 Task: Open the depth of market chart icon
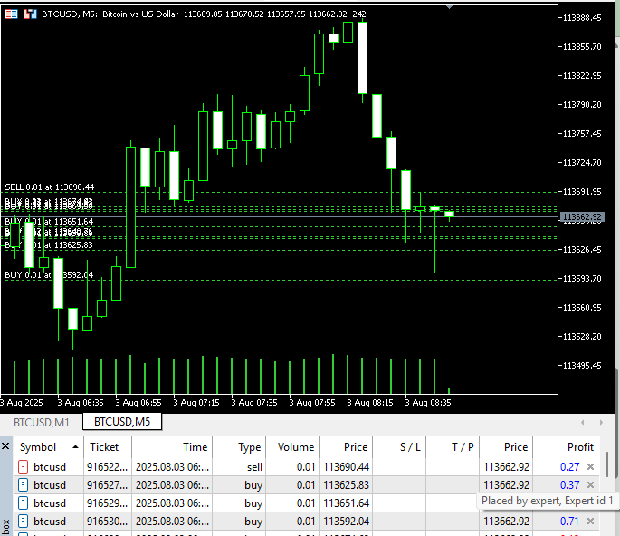point(30,14)
